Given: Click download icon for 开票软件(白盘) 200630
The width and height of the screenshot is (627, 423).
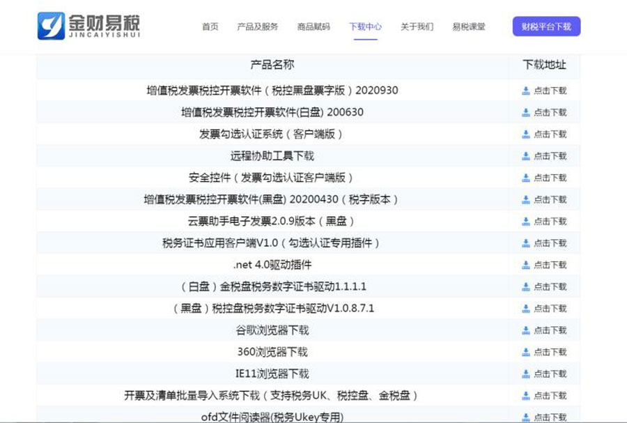Looking at the screenshot, I should (526, 113).
